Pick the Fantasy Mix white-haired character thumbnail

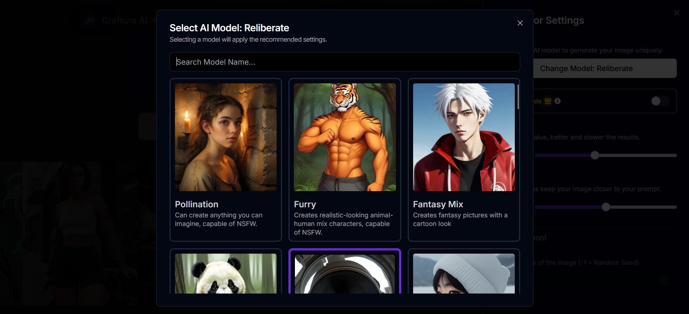point(464,137)
